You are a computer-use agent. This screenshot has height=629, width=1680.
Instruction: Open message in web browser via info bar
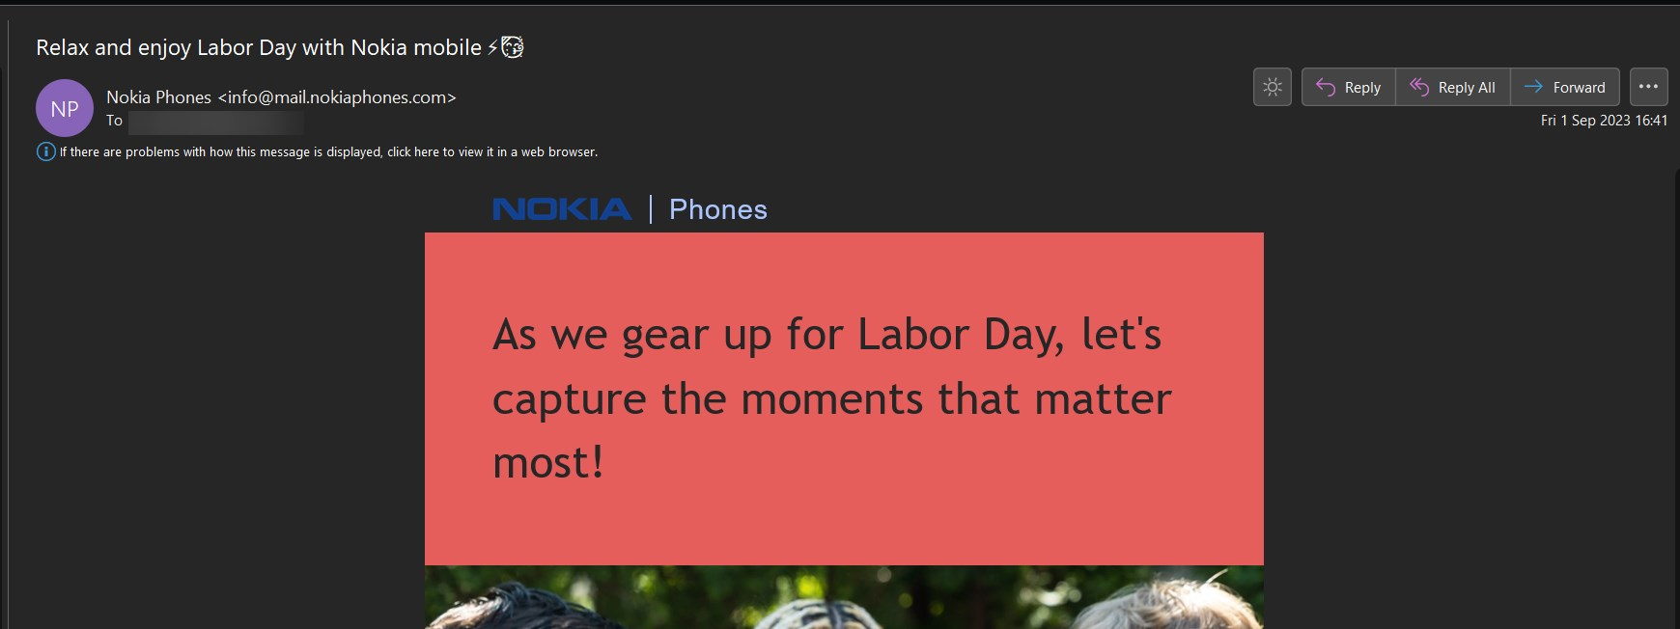328,152
